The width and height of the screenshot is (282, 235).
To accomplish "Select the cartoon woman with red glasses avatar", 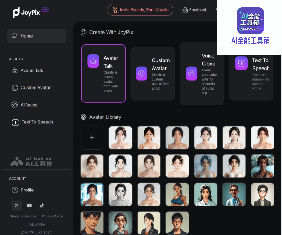I will [120, 223].
